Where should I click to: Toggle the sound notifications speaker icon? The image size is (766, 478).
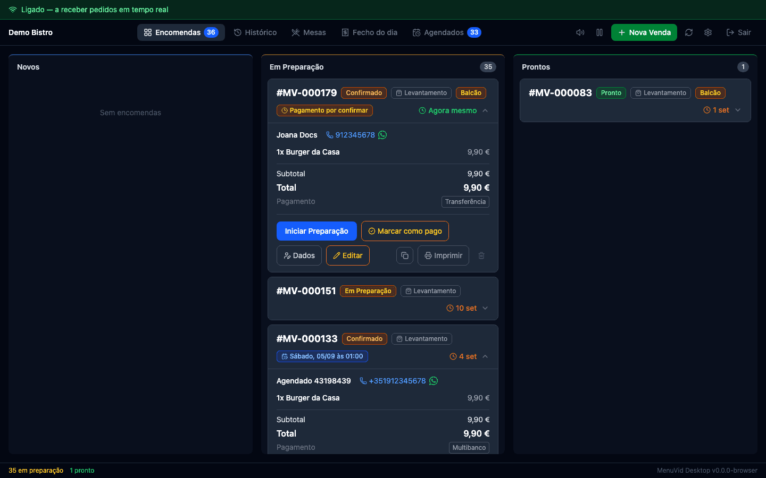click(x=580, y=32)
